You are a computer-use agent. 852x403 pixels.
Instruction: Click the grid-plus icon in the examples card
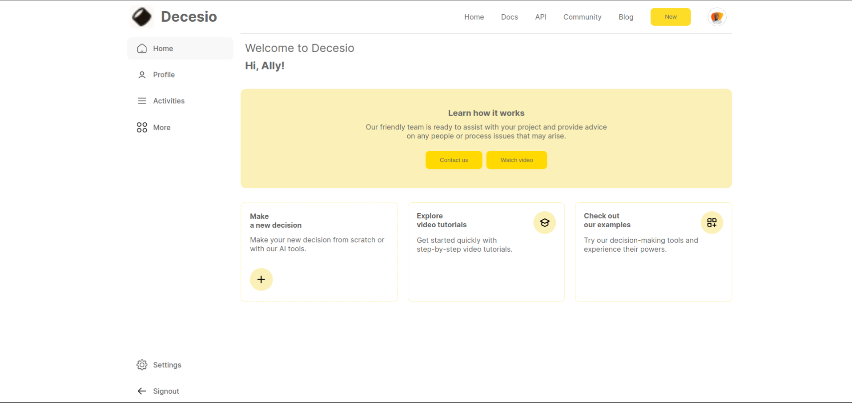[x=712, y=222]
